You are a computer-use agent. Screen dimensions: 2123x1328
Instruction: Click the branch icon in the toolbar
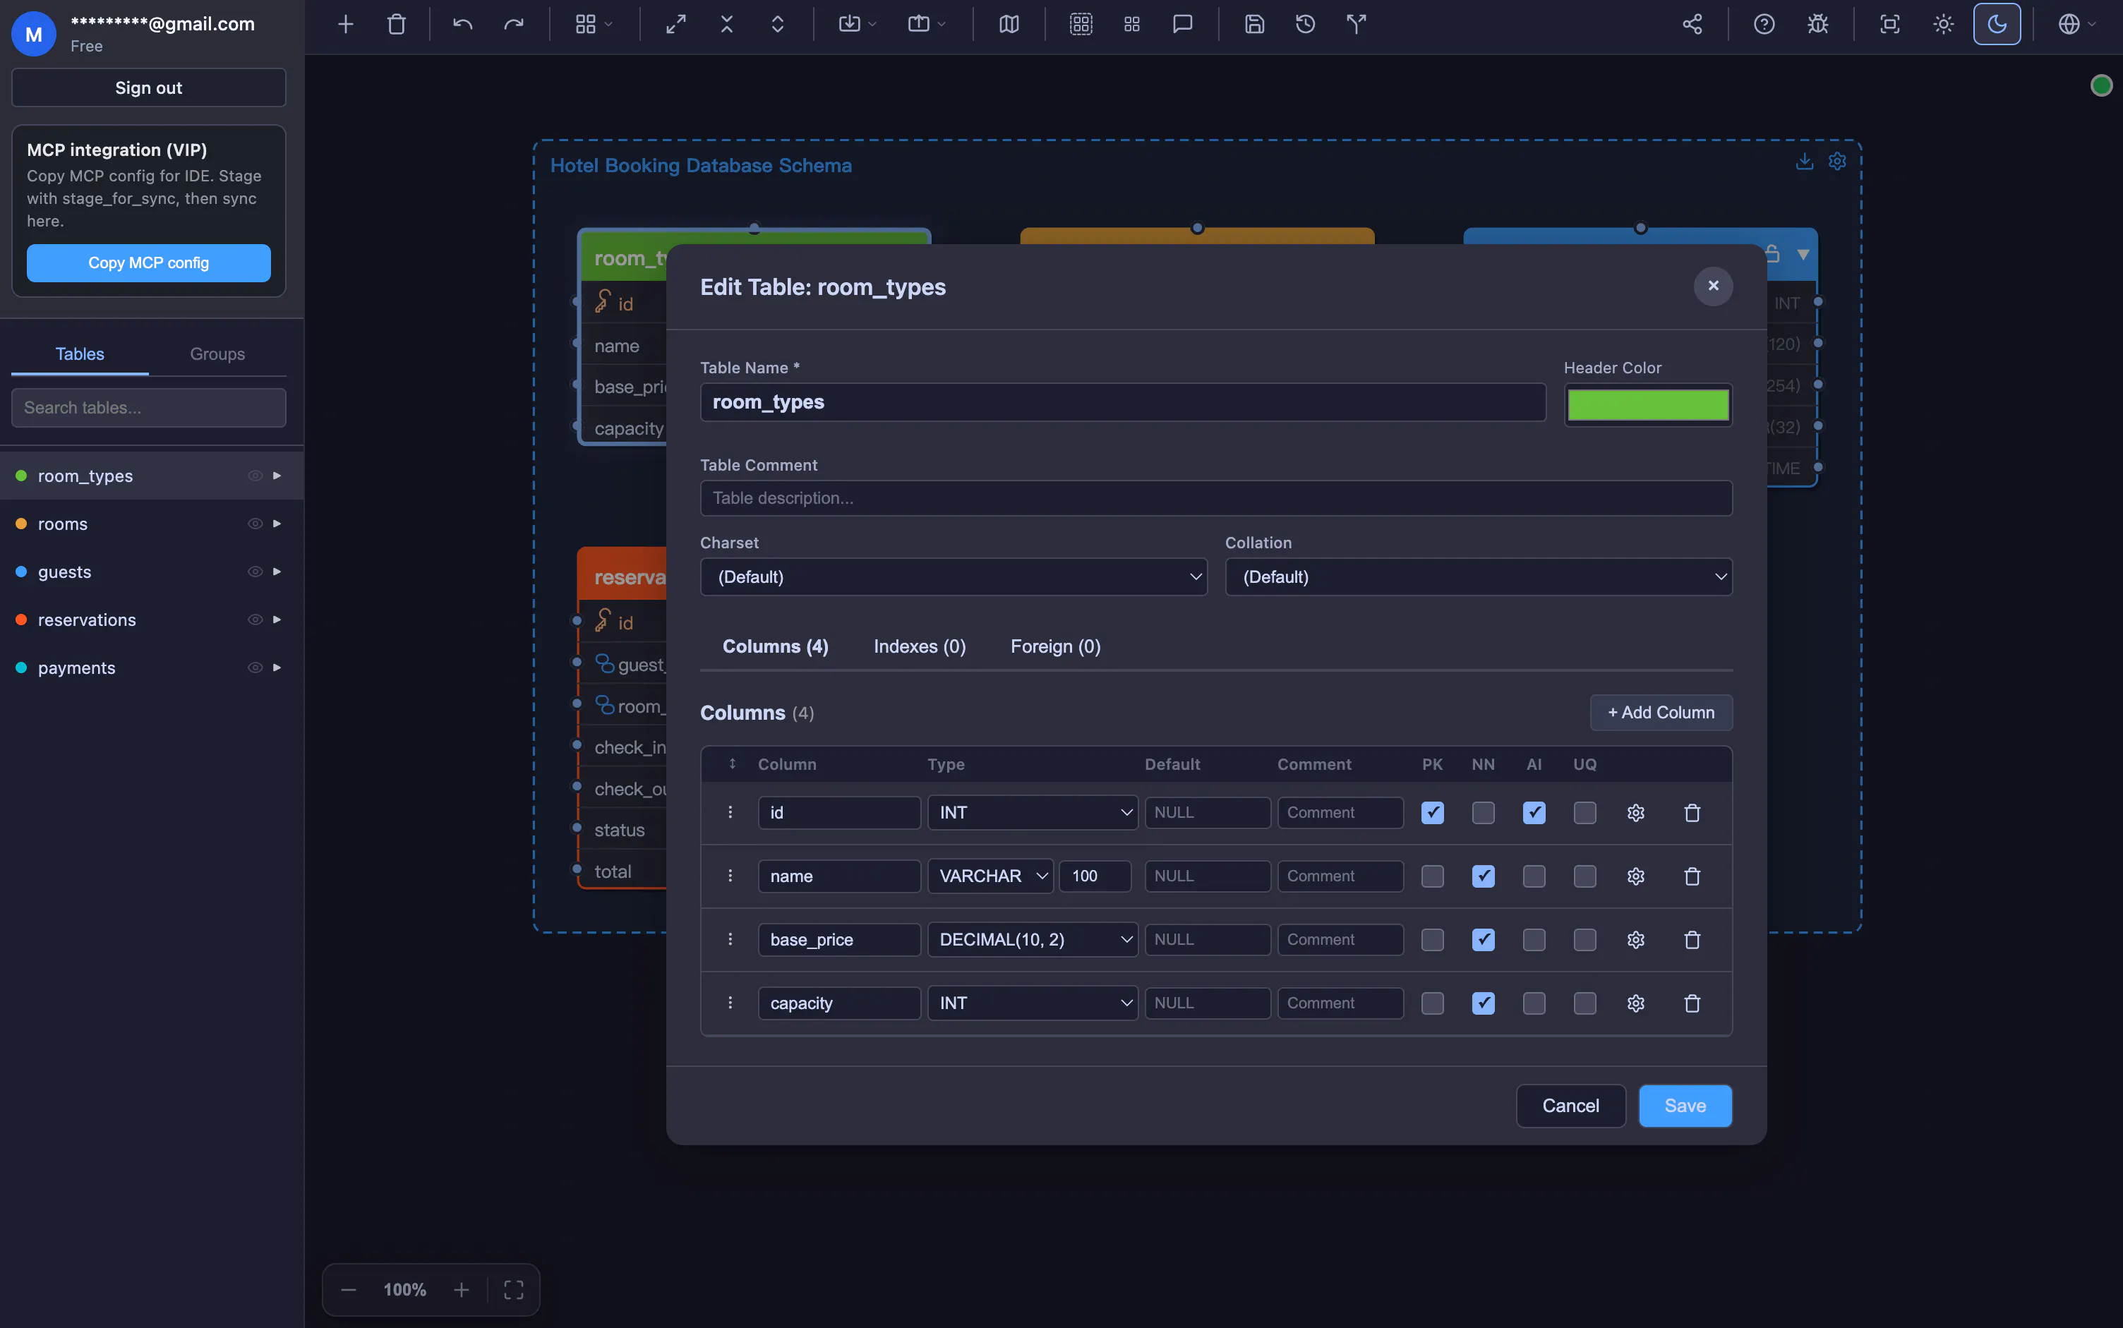coord(1357,25)
